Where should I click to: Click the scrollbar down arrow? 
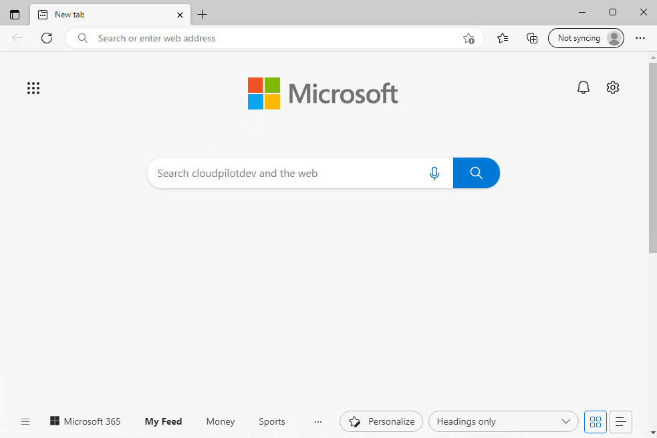click(653, 433)
